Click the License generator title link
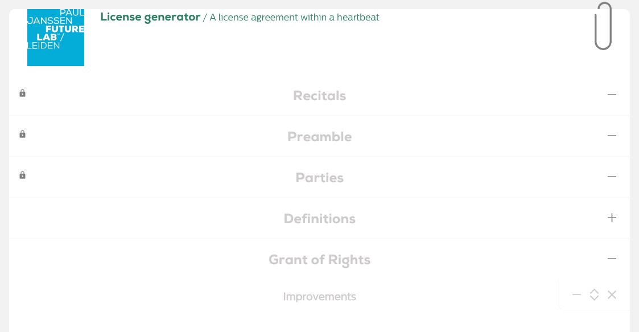Viewport: 639px width, 332px height. 150,17
